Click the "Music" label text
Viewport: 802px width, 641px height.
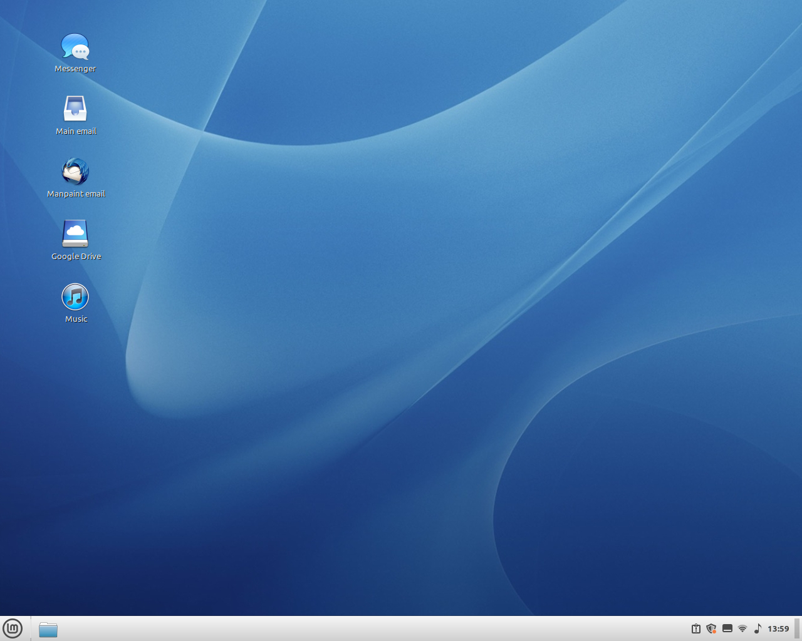coord(76,319)
